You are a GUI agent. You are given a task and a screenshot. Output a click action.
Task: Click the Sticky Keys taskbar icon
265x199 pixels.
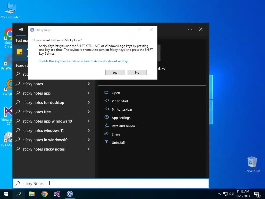[x=70, y=194]
